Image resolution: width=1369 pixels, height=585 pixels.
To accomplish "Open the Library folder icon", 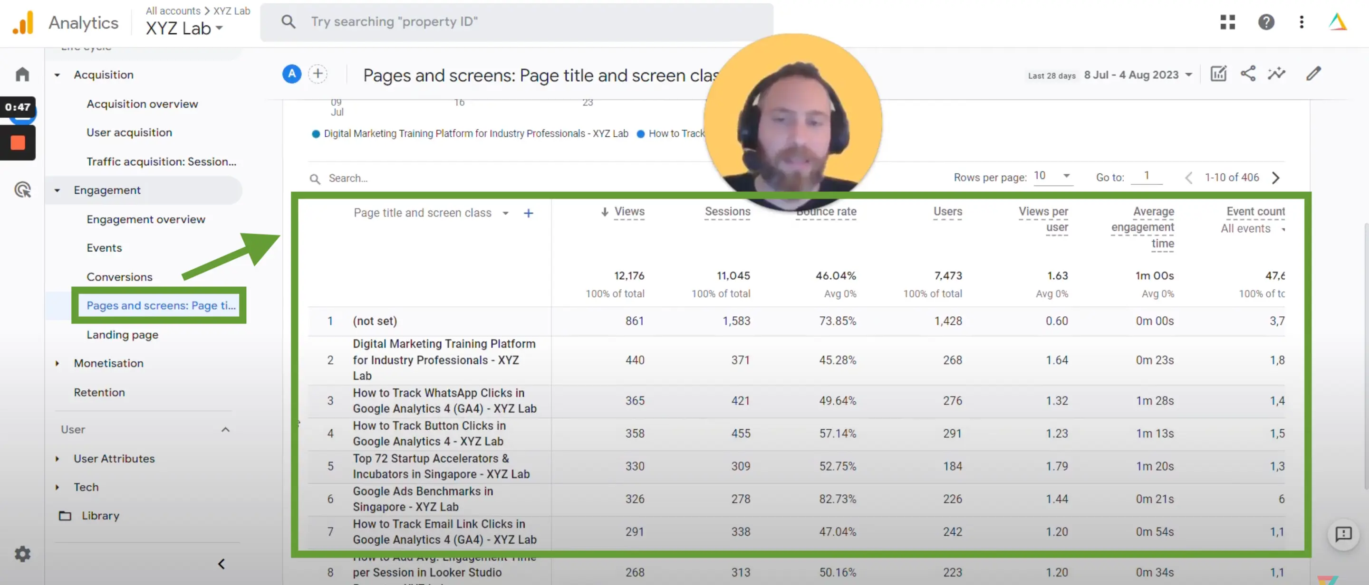I will pyautogui.click(x=65, y=516).
